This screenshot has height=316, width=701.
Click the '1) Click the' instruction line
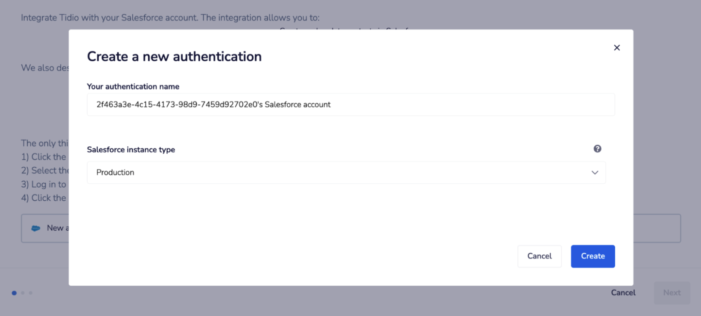click(44, 157)
